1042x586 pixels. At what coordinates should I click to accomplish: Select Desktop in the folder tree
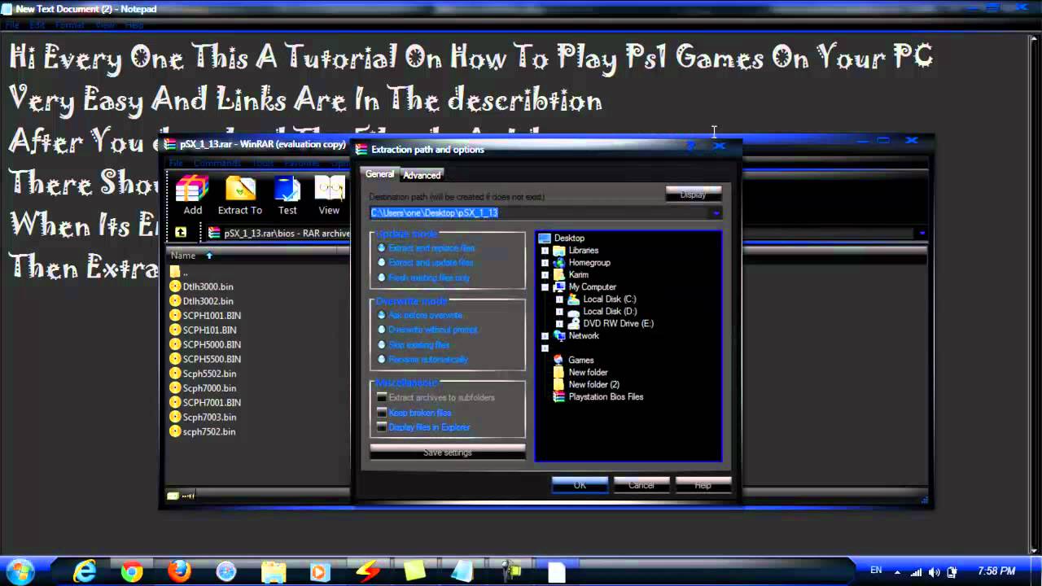(562, 238)
